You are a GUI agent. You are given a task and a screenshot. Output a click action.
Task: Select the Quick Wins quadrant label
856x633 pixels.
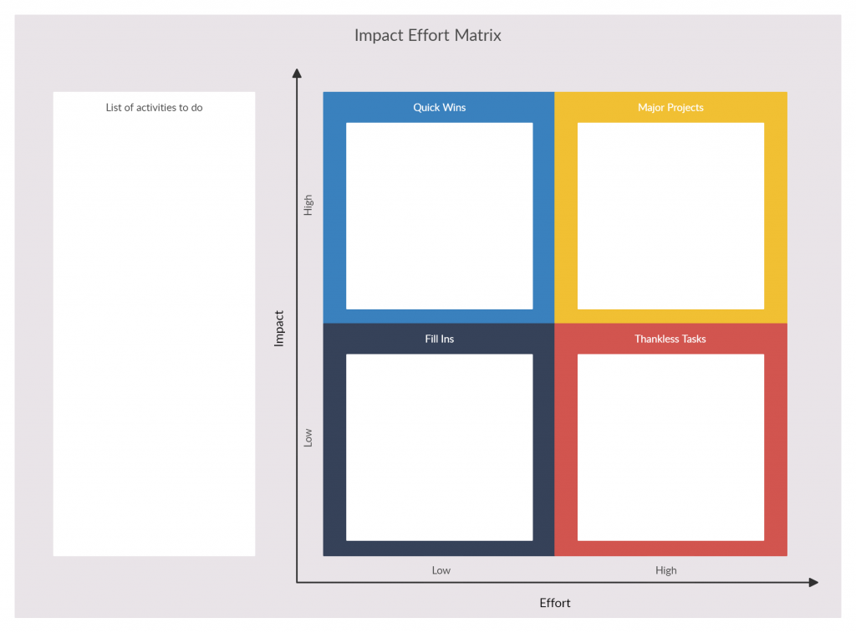coord(439,107)
